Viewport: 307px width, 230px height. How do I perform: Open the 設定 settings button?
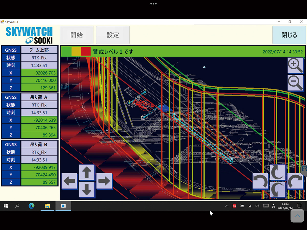113,35
